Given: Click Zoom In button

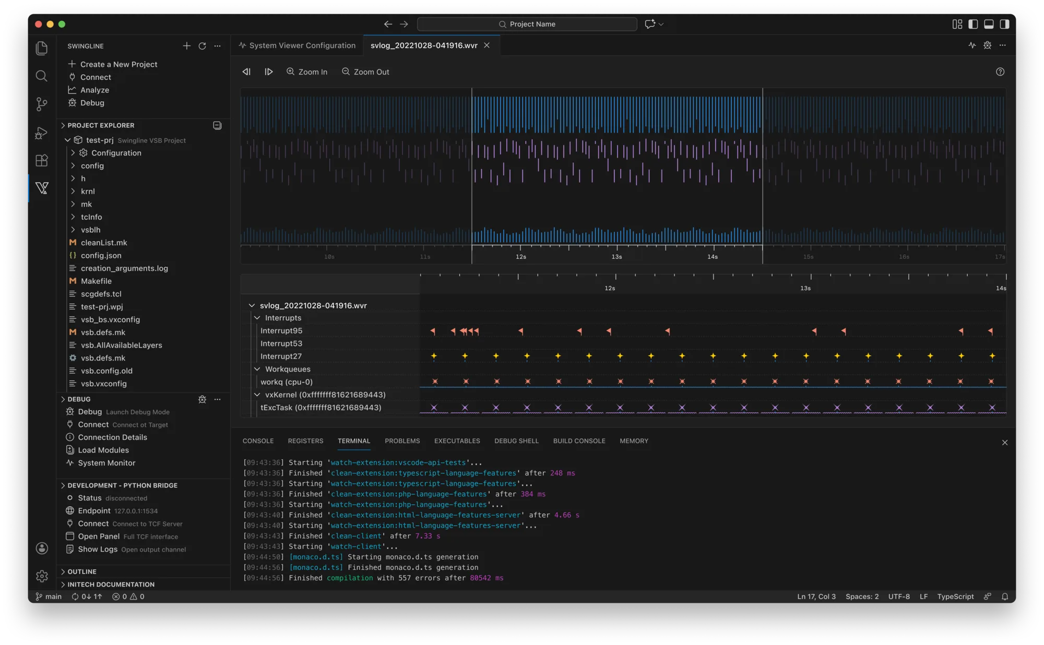Looking at the screenshot, I should click(307, 71).
